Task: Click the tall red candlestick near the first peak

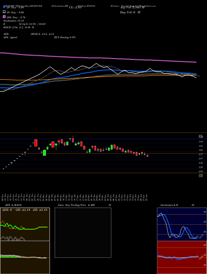Action: click(x=36, y=143)
